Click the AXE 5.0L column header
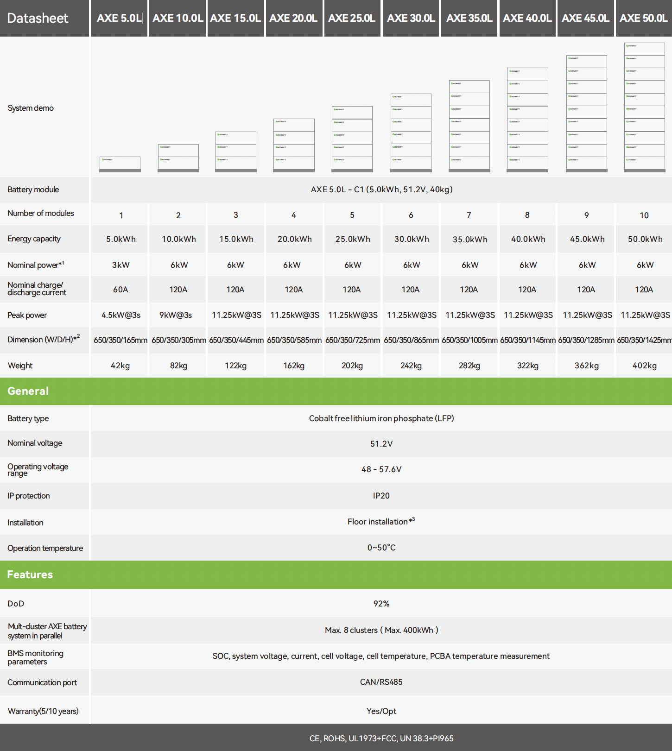This screenshot has height=751, width=672. [119, 18]
